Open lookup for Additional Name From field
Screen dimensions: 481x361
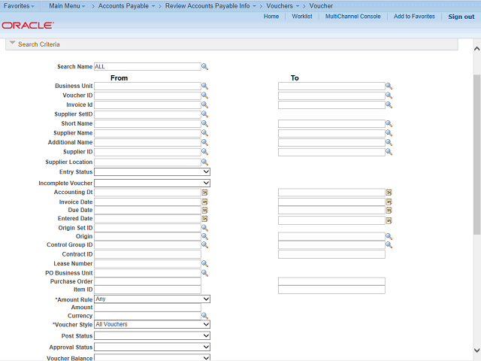(x=204, y=142)
